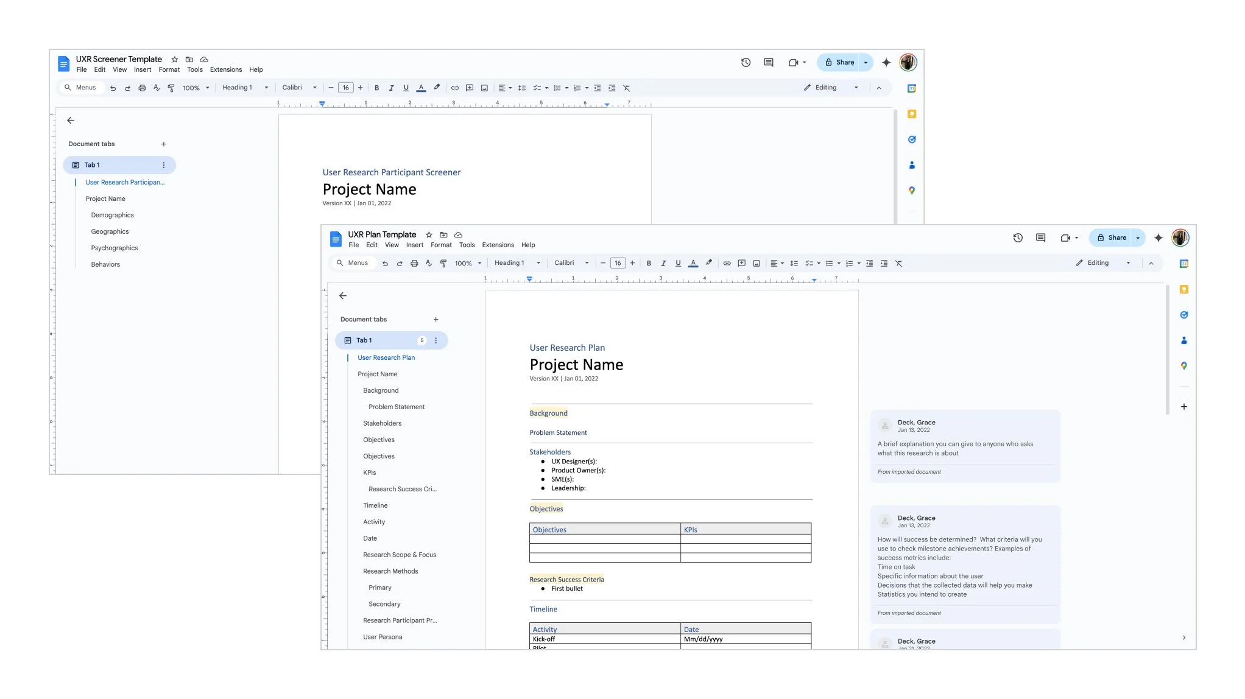Click clear formatting icon in UXR Plan toolbar
The width and height of the screenshot is (1245, 699).
pyautogui.click(x=898, y=264)
